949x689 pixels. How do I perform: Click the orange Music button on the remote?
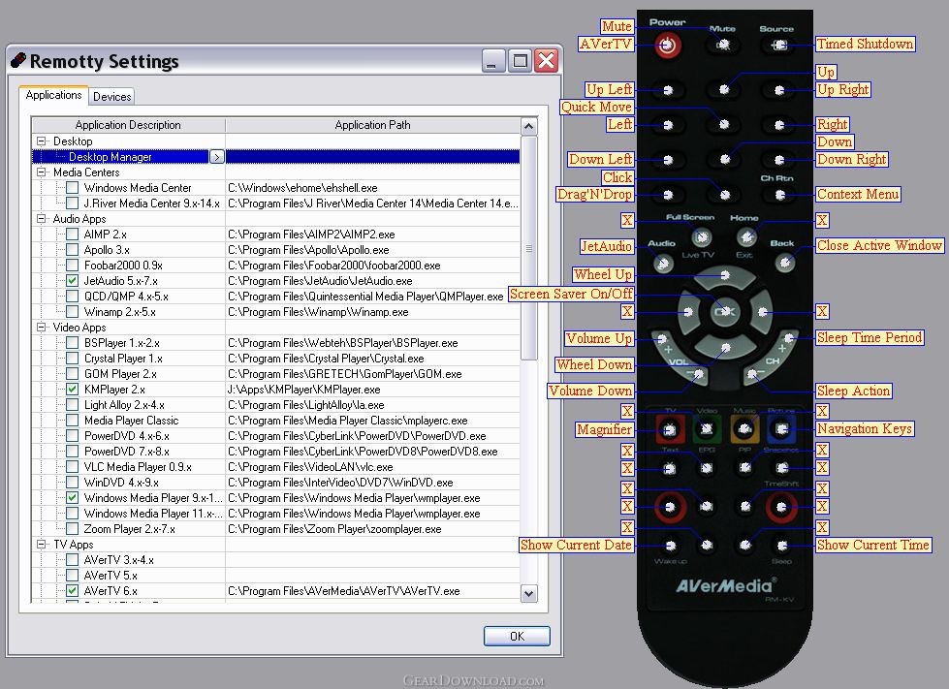[x=744, y=429]
